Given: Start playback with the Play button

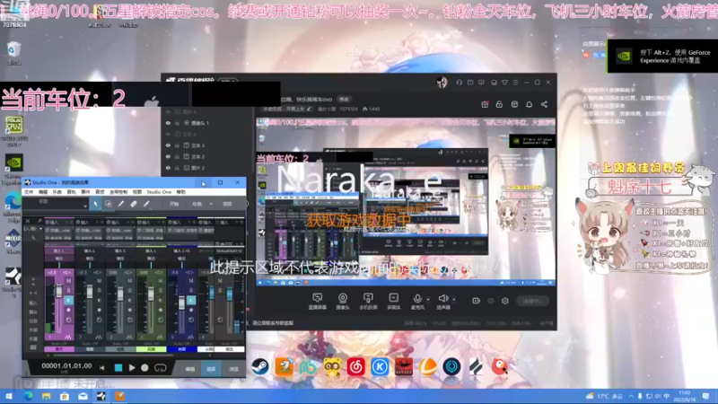Looking at the screenshot, I should tap(132, 368).
